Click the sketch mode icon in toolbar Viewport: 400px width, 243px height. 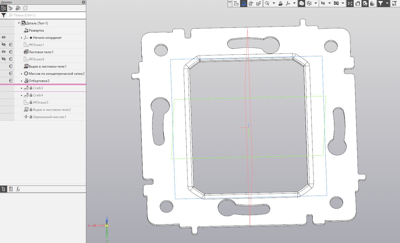[x=236, y=3]
